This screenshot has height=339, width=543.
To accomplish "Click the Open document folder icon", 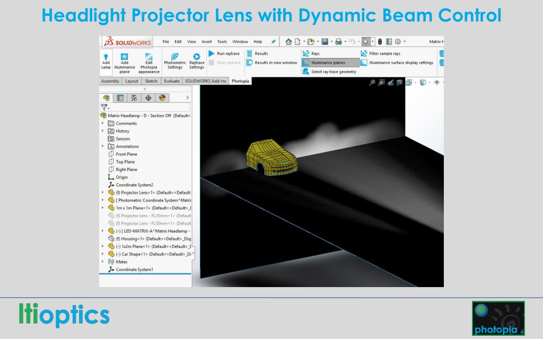I will 311,42.
